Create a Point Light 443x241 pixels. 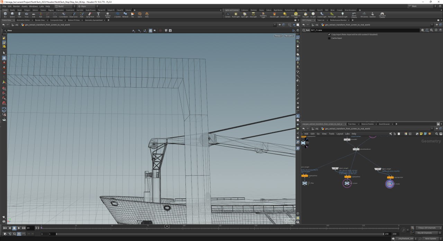pos(236,15)
